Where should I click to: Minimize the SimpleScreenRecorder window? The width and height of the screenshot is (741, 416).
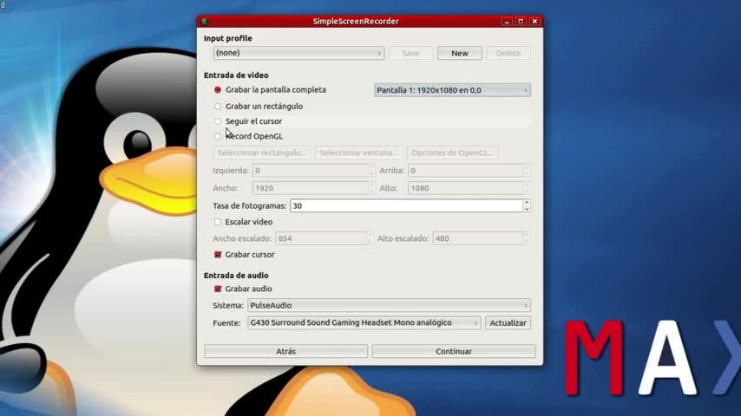coord(506,22)
